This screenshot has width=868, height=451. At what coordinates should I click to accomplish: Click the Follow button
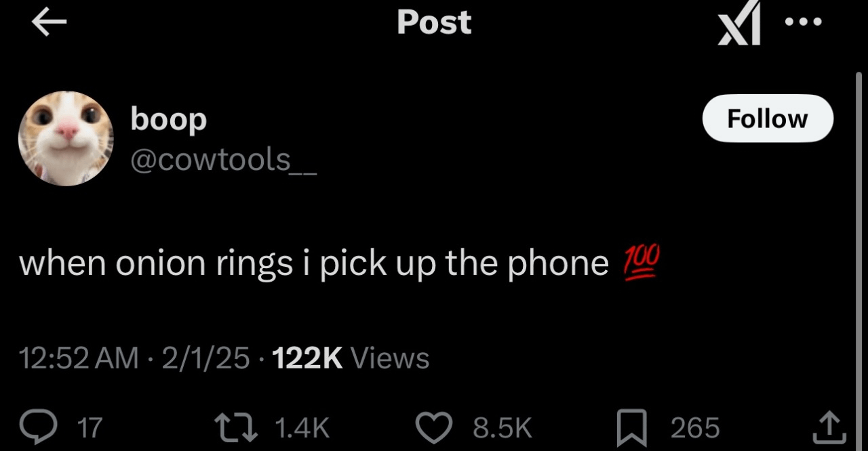point(768,119)
